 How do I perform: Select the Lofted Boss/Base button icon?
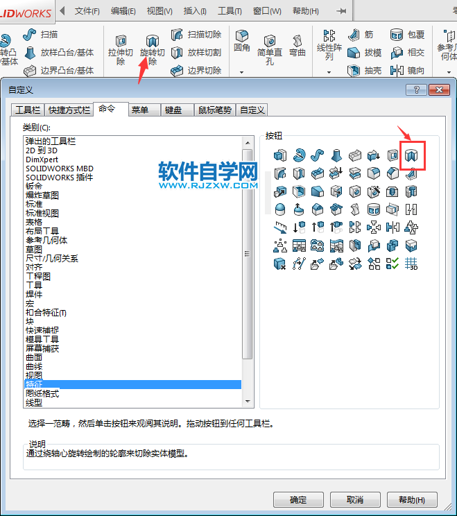[x=336, y=155]
